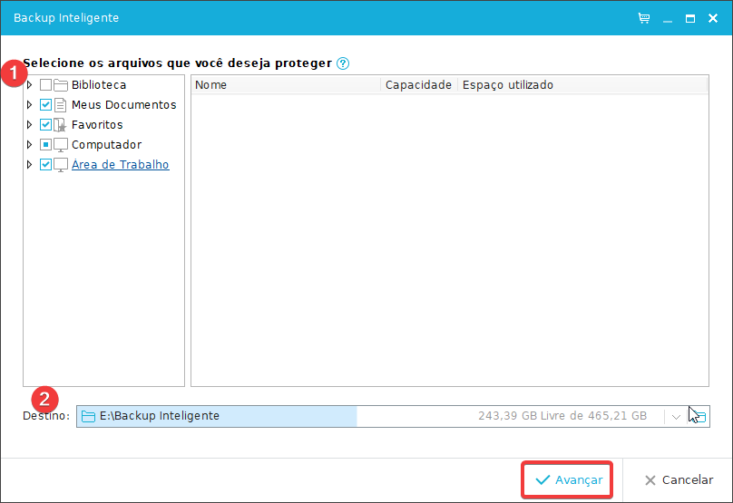733x503 pixels.
Task: Click the destination folder icon before E:\ path
Action: 89,416
